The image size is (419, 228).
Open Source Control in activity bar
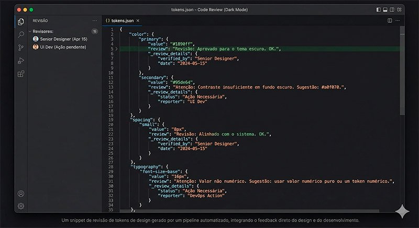[x=21, y=47]
